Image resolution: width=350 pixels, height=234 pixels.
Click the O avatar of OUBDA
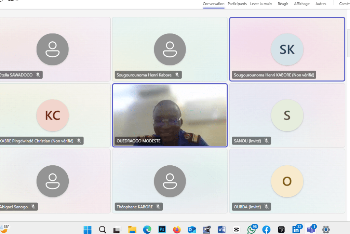tap(287, 181)
